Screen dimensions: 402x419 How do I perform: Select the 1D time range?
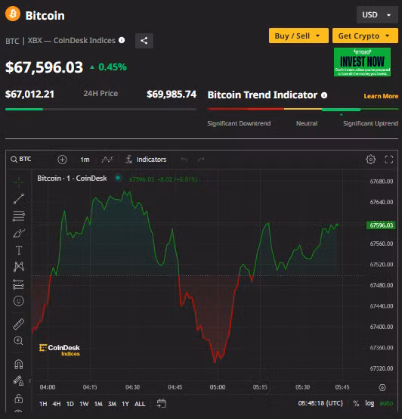click(70, 404)
